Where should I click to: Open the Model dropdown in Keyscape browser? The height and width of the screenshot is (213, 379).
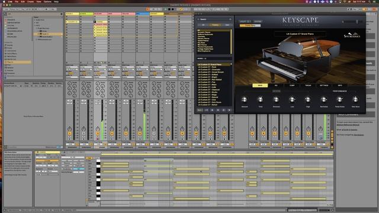point(214,59)
